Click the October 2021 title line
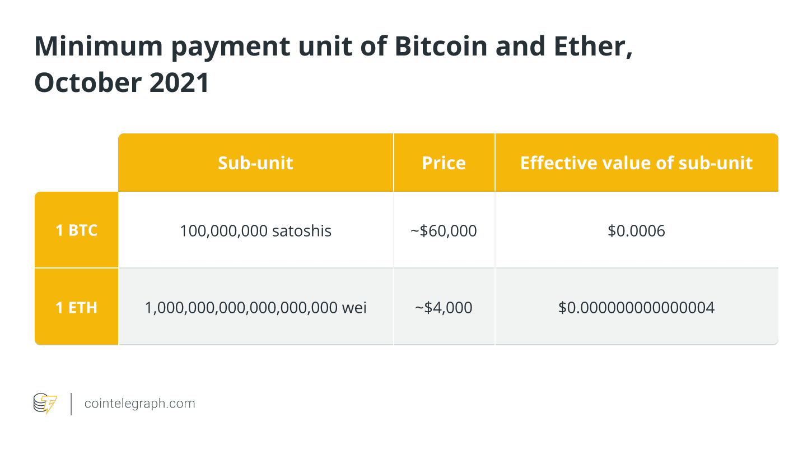 (x=122, y=83)
